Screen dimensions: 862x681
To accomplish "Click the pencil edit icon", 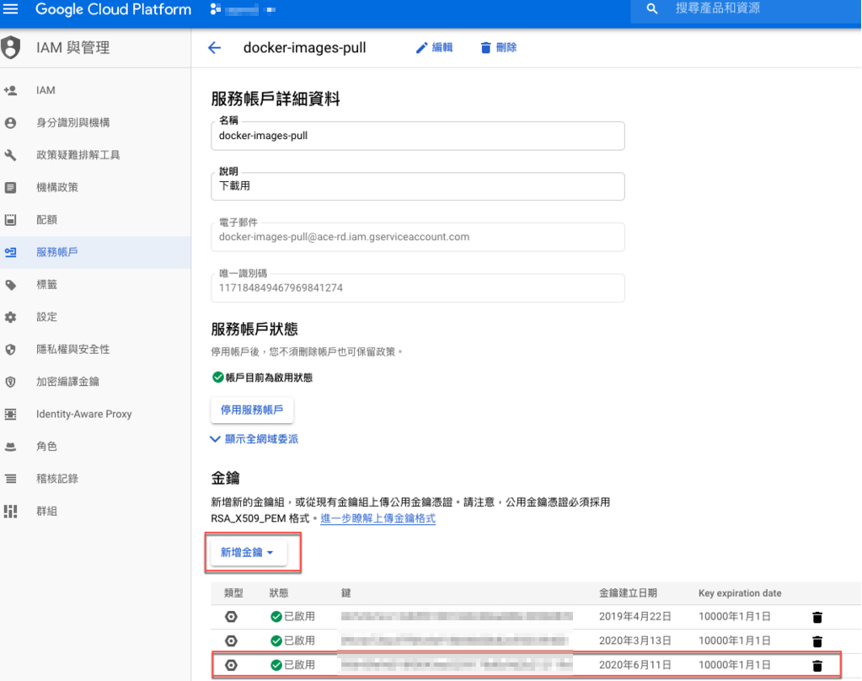I will tap(421, 48).
